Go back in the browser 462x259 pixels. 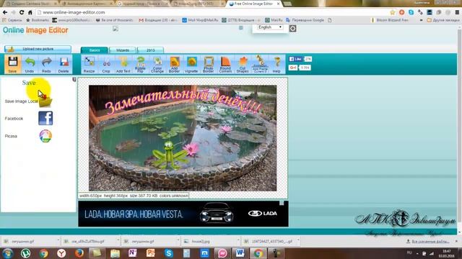point(5,12)
